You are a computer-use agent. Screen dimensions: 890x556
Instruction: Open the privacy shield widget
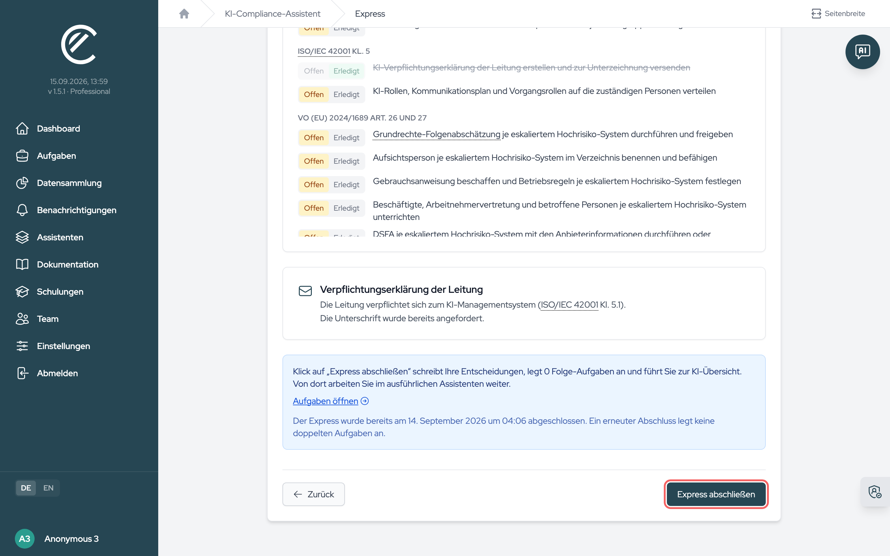tap(875, 492)
